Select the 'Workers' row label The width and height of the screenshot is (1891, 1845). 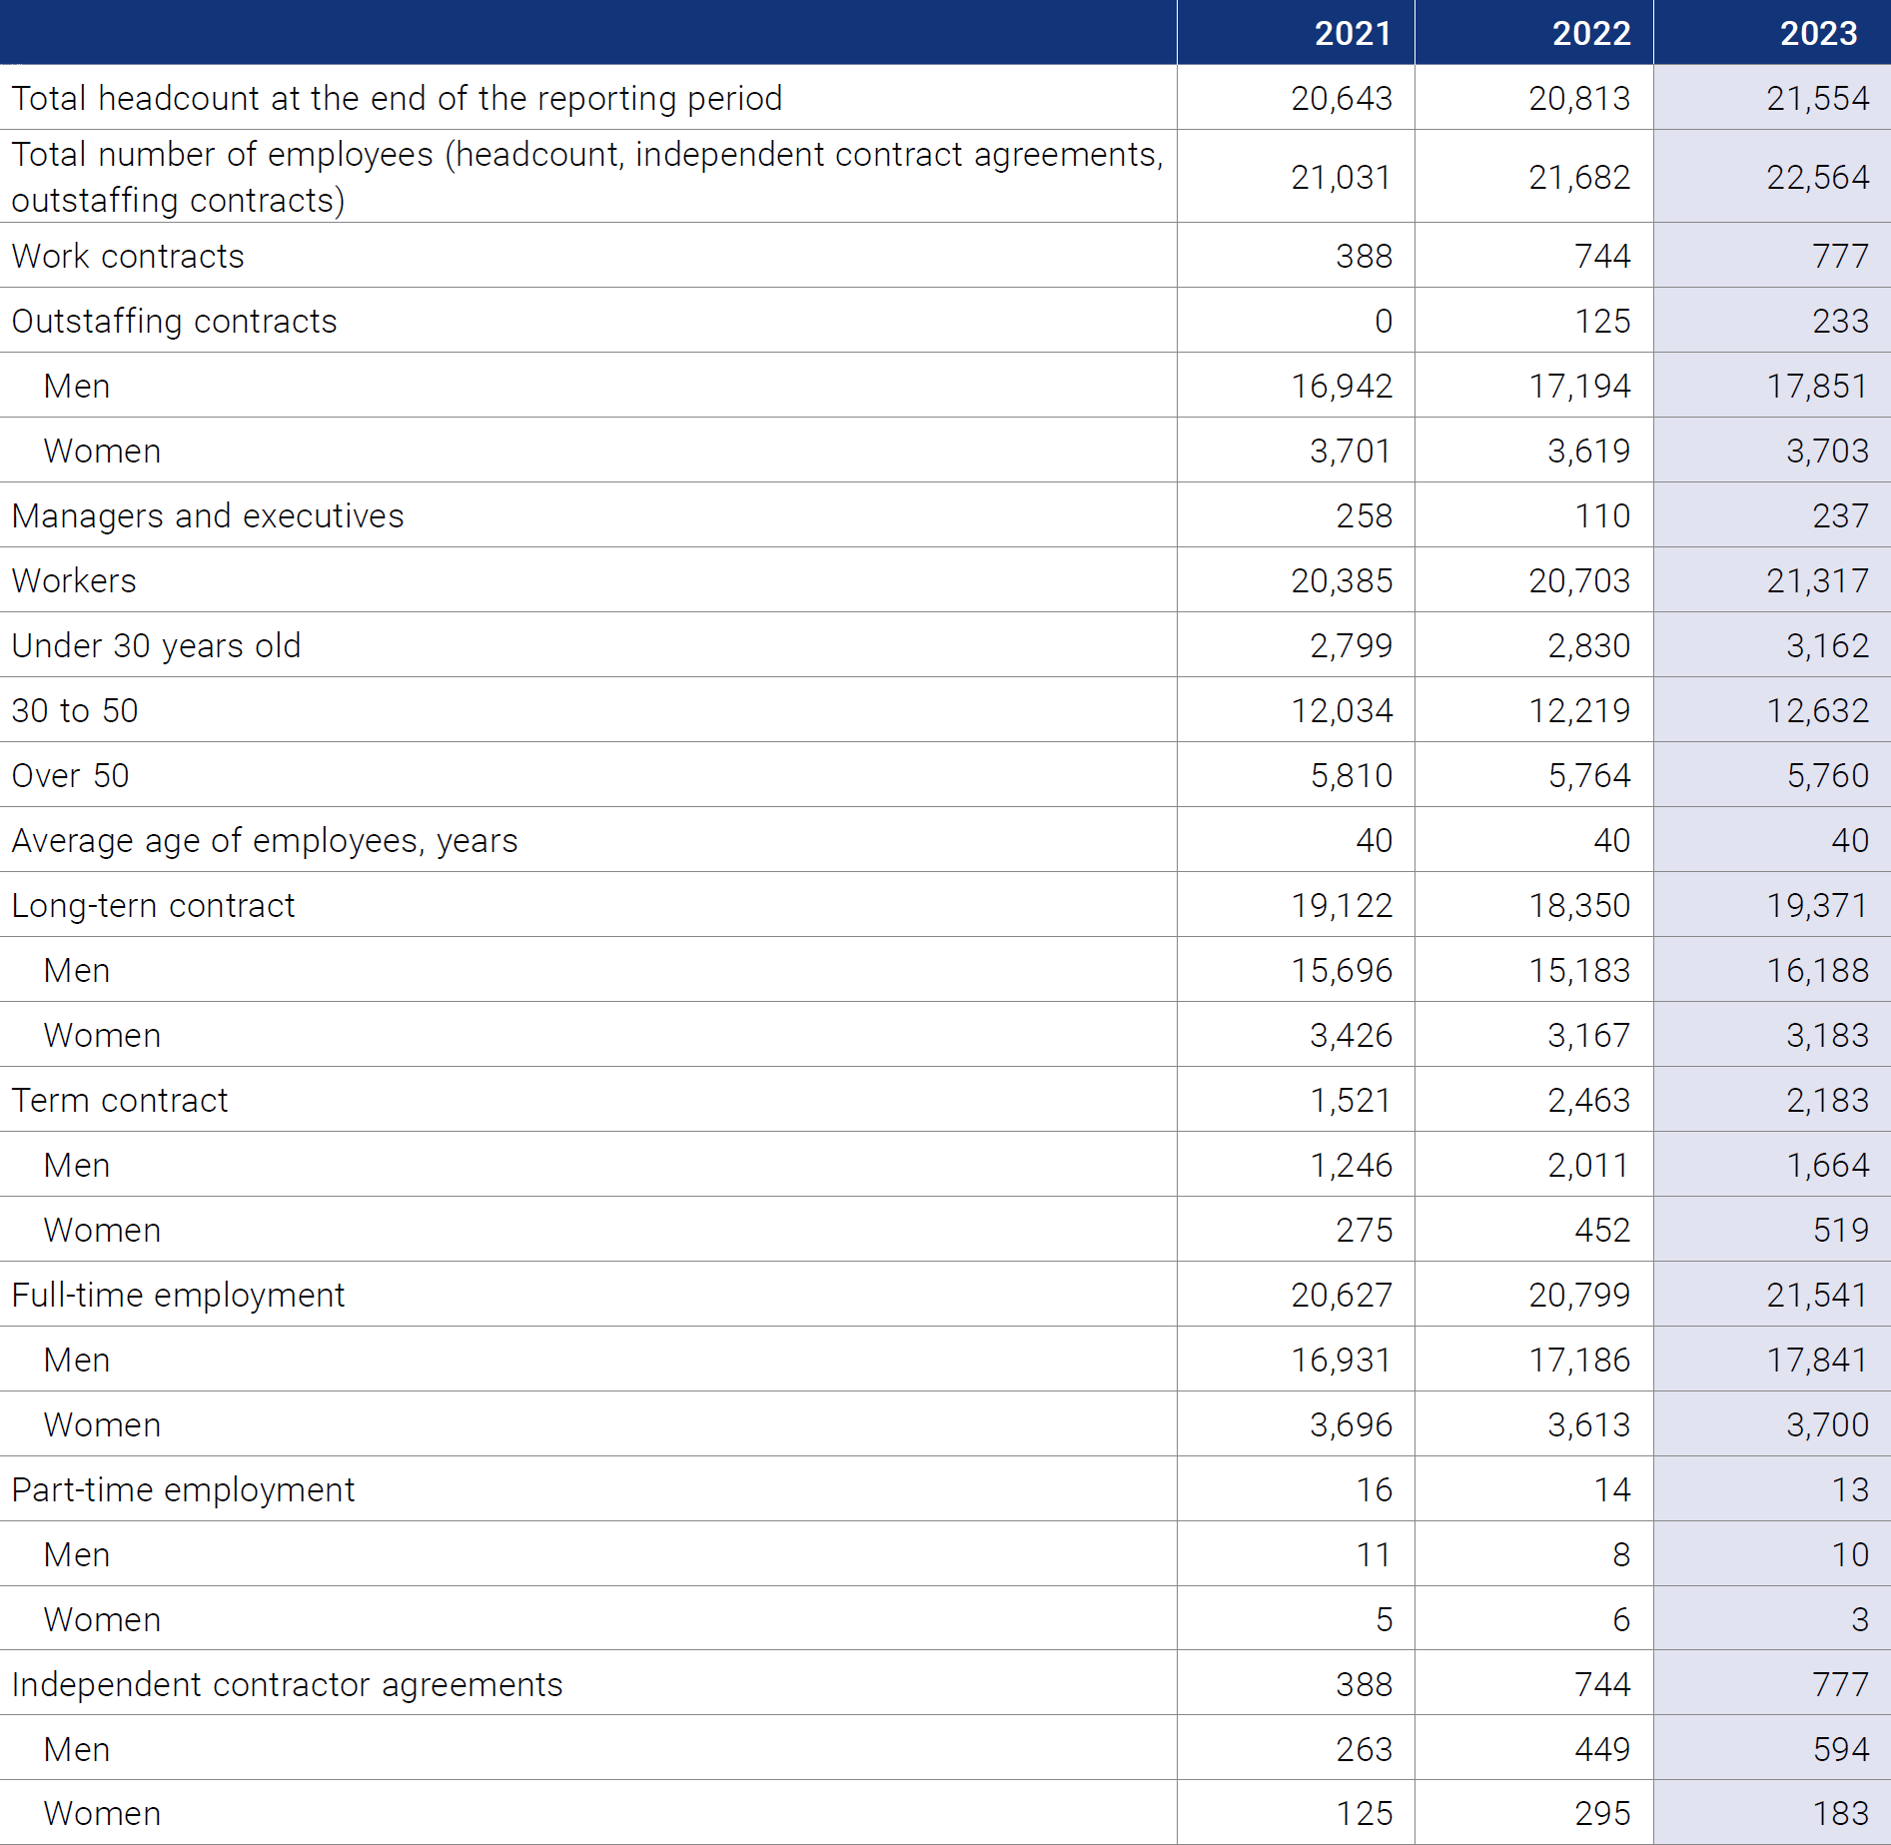[74, 580]
